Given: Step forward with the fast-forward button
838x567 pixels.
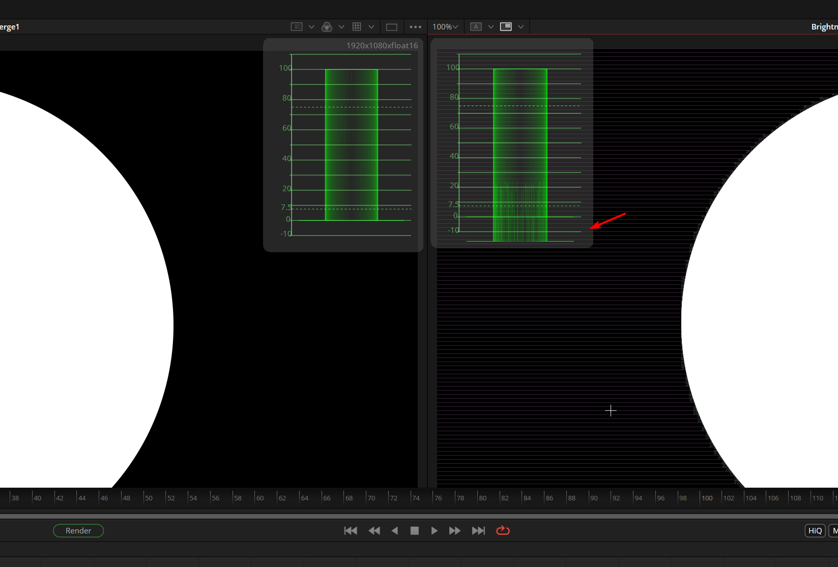Looking at the screenshot, I should [x=455, y=530].
